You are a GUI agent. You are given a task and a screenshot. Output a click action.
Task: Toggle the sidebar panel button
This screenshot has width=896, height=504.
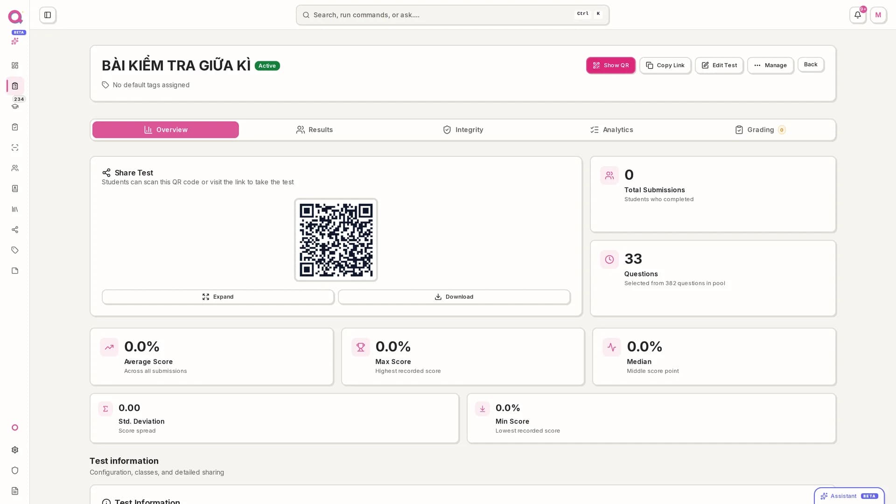coord(48,15)
